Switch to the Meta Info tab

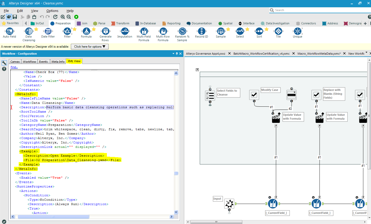pos(58,61)
